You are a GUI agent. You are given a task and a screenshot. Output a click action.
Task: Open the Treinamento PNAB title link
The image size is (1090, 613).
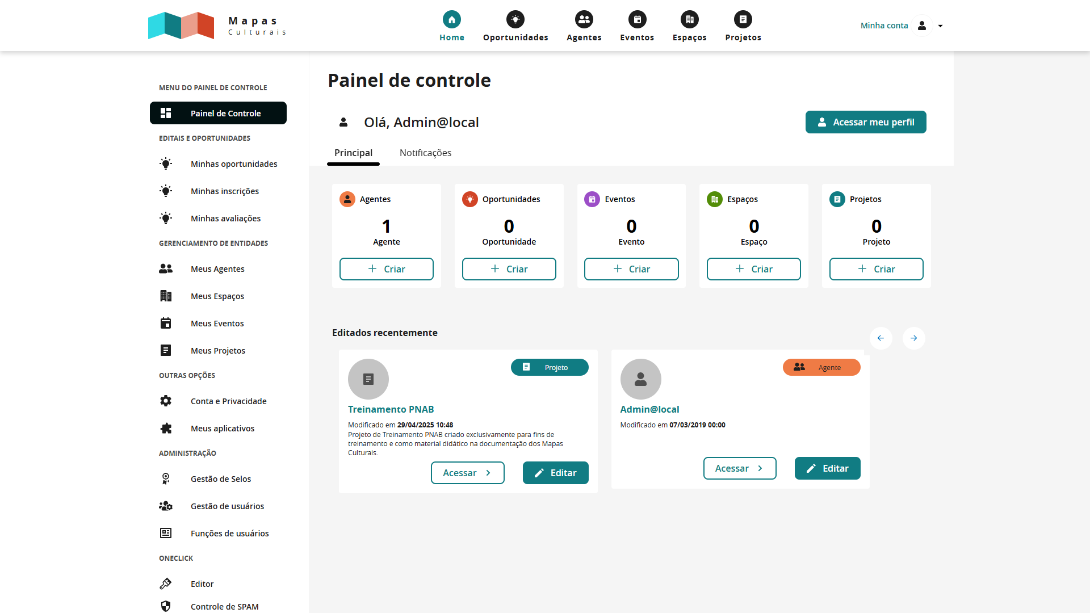[x=391, y=409]
